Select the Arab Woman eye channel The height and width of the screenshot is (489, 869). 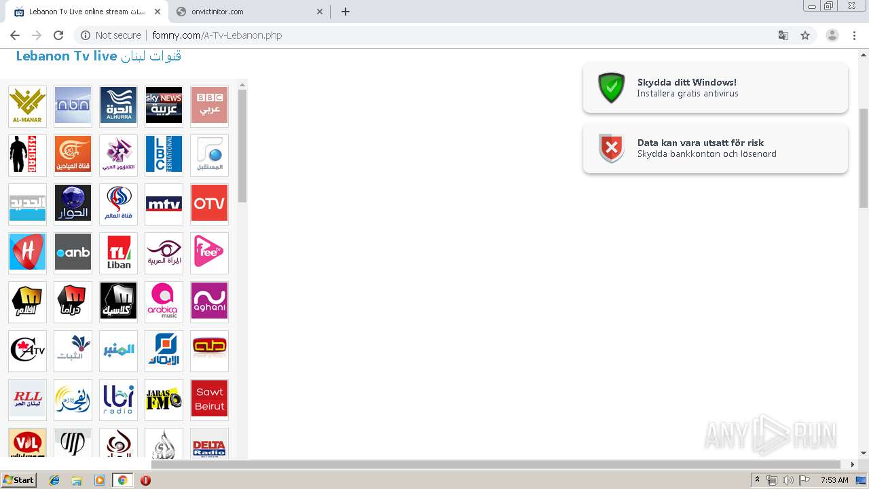[x=164, y=253]
